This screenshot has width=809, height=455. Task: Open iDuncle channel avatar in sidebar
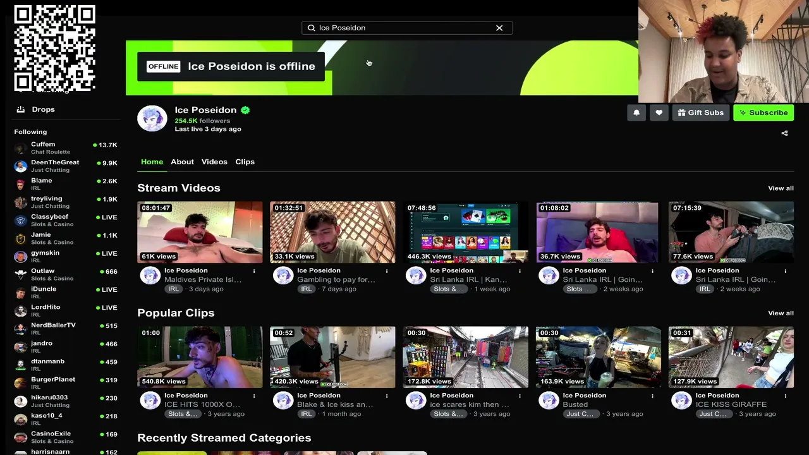click(x=21, y=293)
